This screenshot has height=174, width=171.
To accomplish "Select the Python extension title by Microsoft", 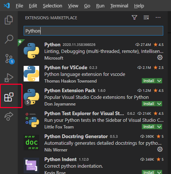I will pos(52,44).
